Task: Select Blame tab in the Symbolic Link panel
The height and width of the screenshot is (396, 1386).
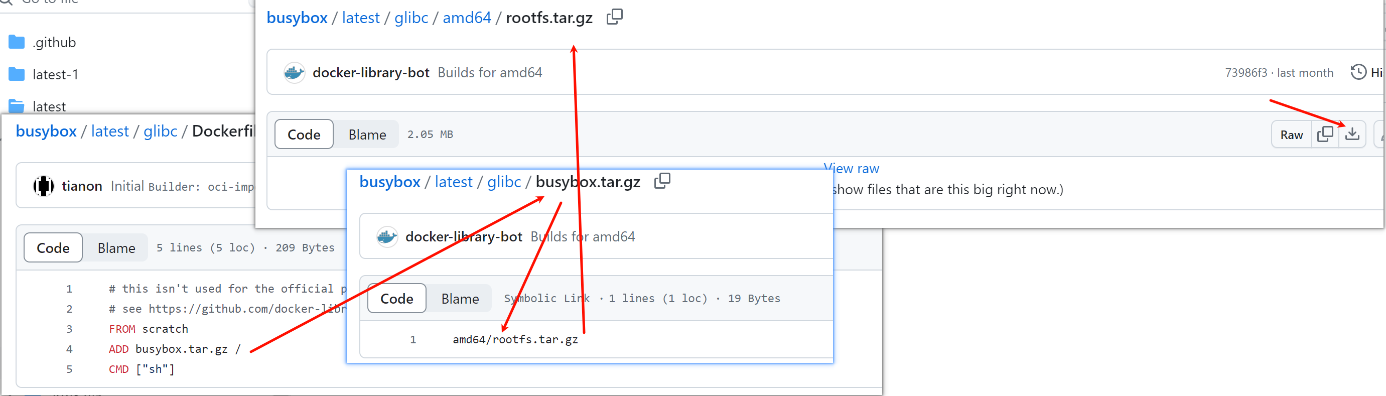Action: tap(460, 299)
